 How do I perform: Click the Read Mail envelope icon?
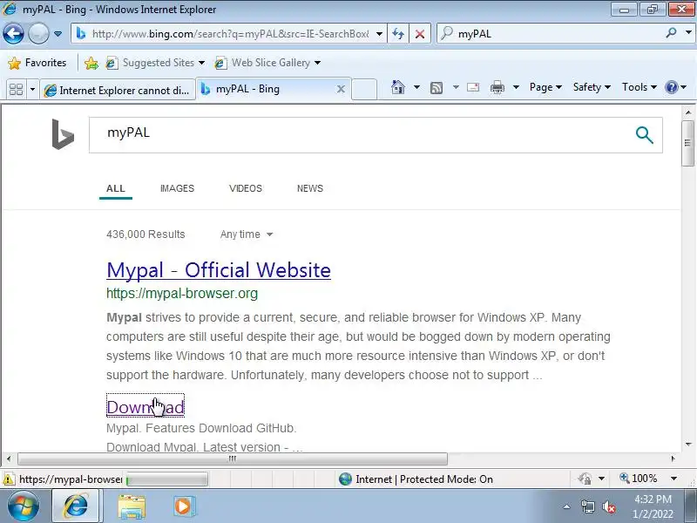point(473,87)
